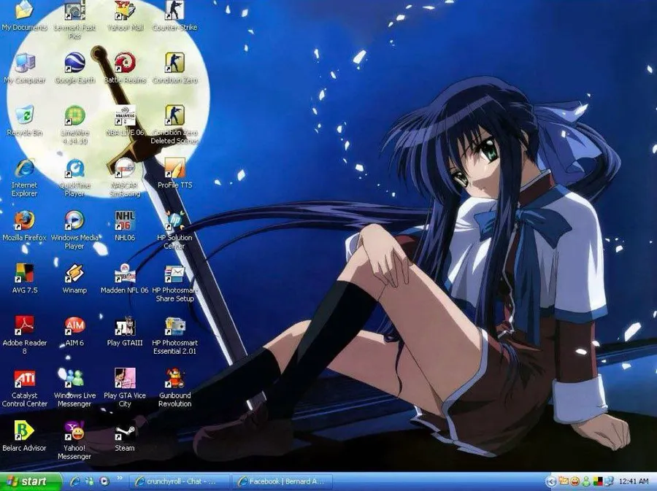Select the Yahoo! Mail desktop shortcut
The image size is (657, 491).
click(125, 16)
